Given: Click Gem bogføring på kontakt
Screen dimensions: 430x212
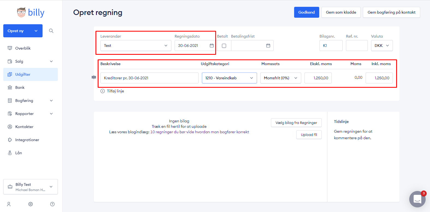Looking at the screenshot, I should pyautogui.click(x=392, y=12).
